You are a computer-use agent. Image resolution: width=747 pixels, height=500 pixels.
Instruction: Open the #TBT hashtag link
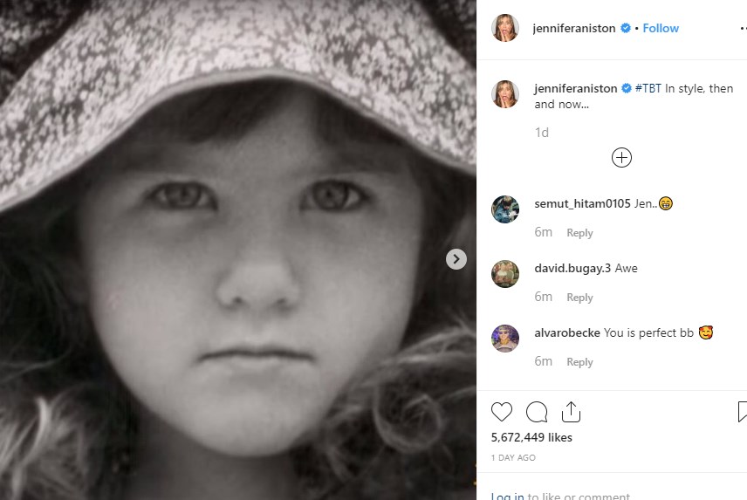coord(648,89)
